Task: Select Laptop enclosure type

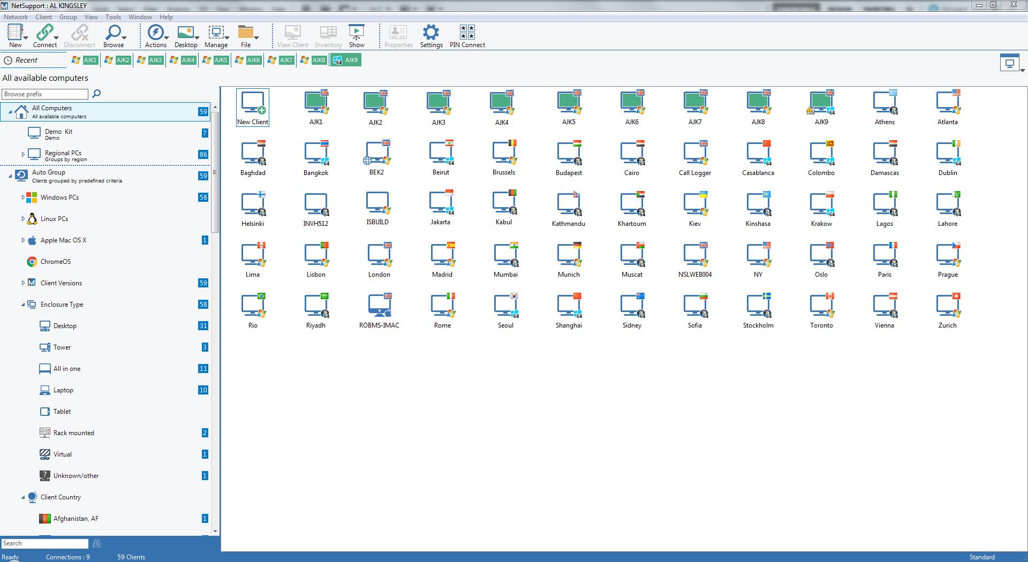Action: click(x=63, y=390)
